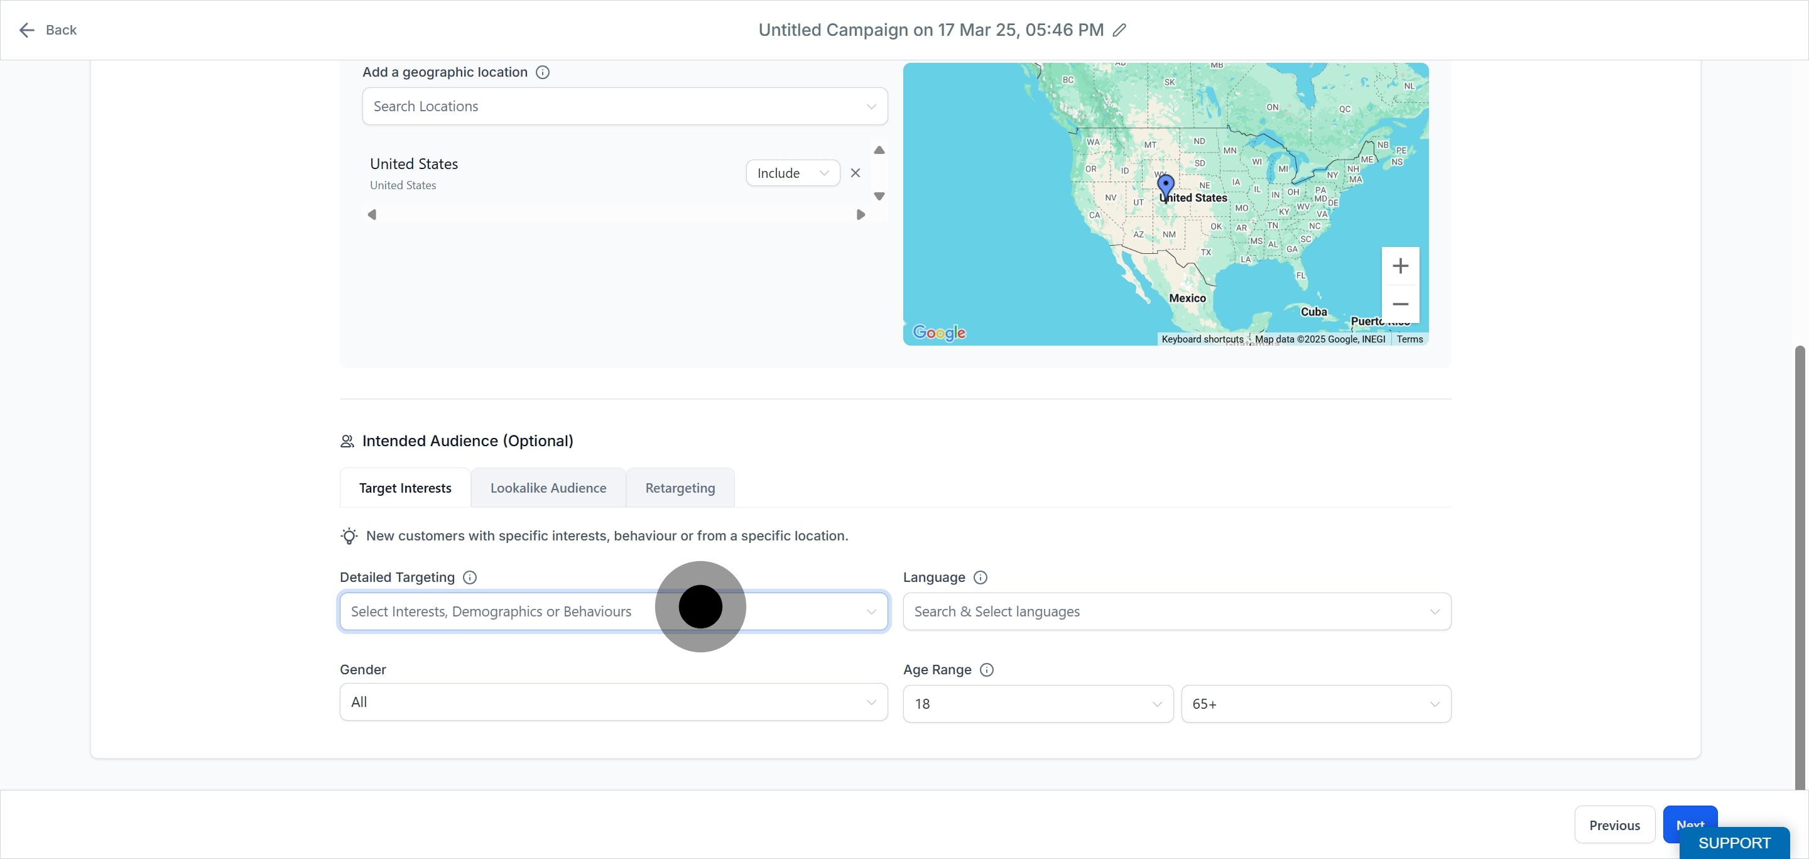Screen dimensions: 1809x859
Task: Remove the United States location with X
Action: pos(855,173)
